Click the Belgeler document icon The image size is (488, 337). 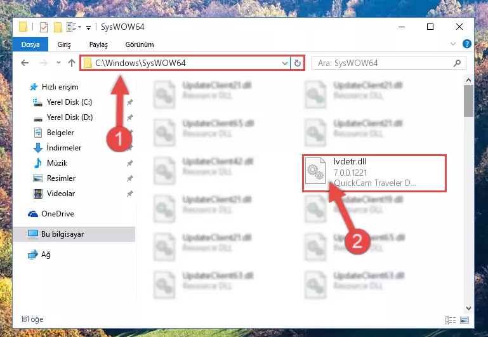point(37,133)
